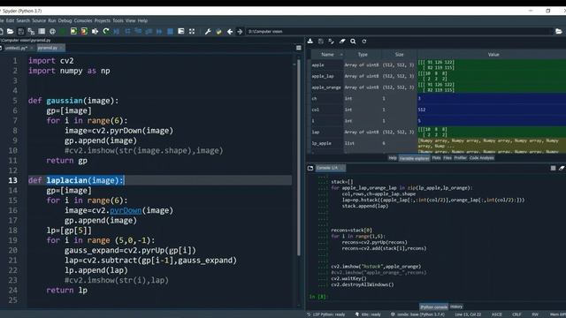Switch to the Plots pane tab

[x=436, y=158]
